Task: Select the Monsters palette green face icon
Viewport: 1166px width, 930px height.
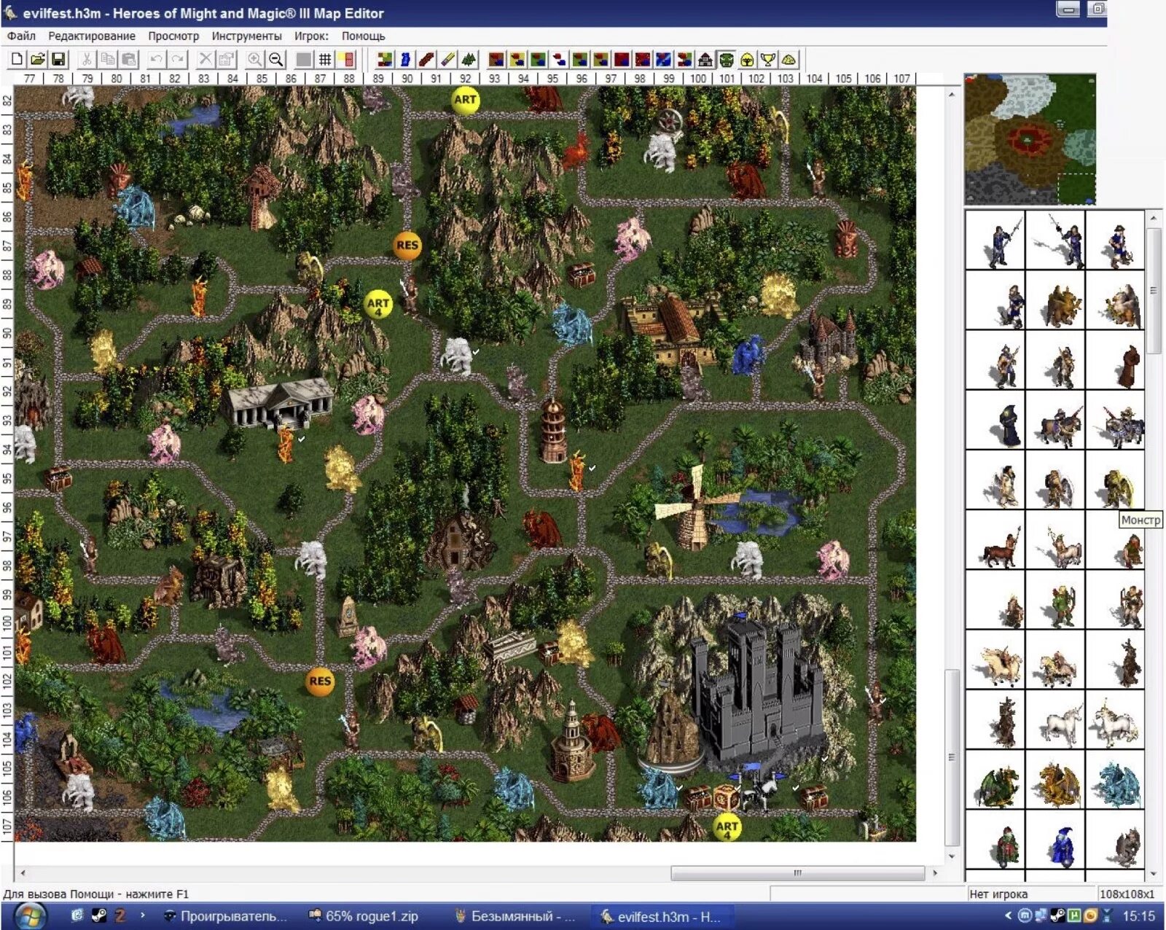Action: click(726, 60)
